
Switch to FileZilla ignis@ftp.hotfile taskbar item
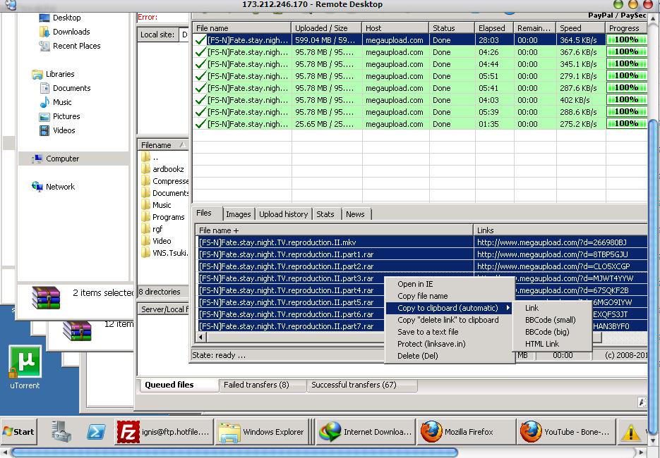pos(164,431)
